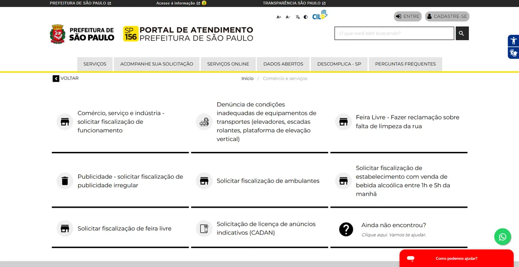Click the A- decrease font size icon
This screenshot has width=519, height=267.
pos(288,17)
